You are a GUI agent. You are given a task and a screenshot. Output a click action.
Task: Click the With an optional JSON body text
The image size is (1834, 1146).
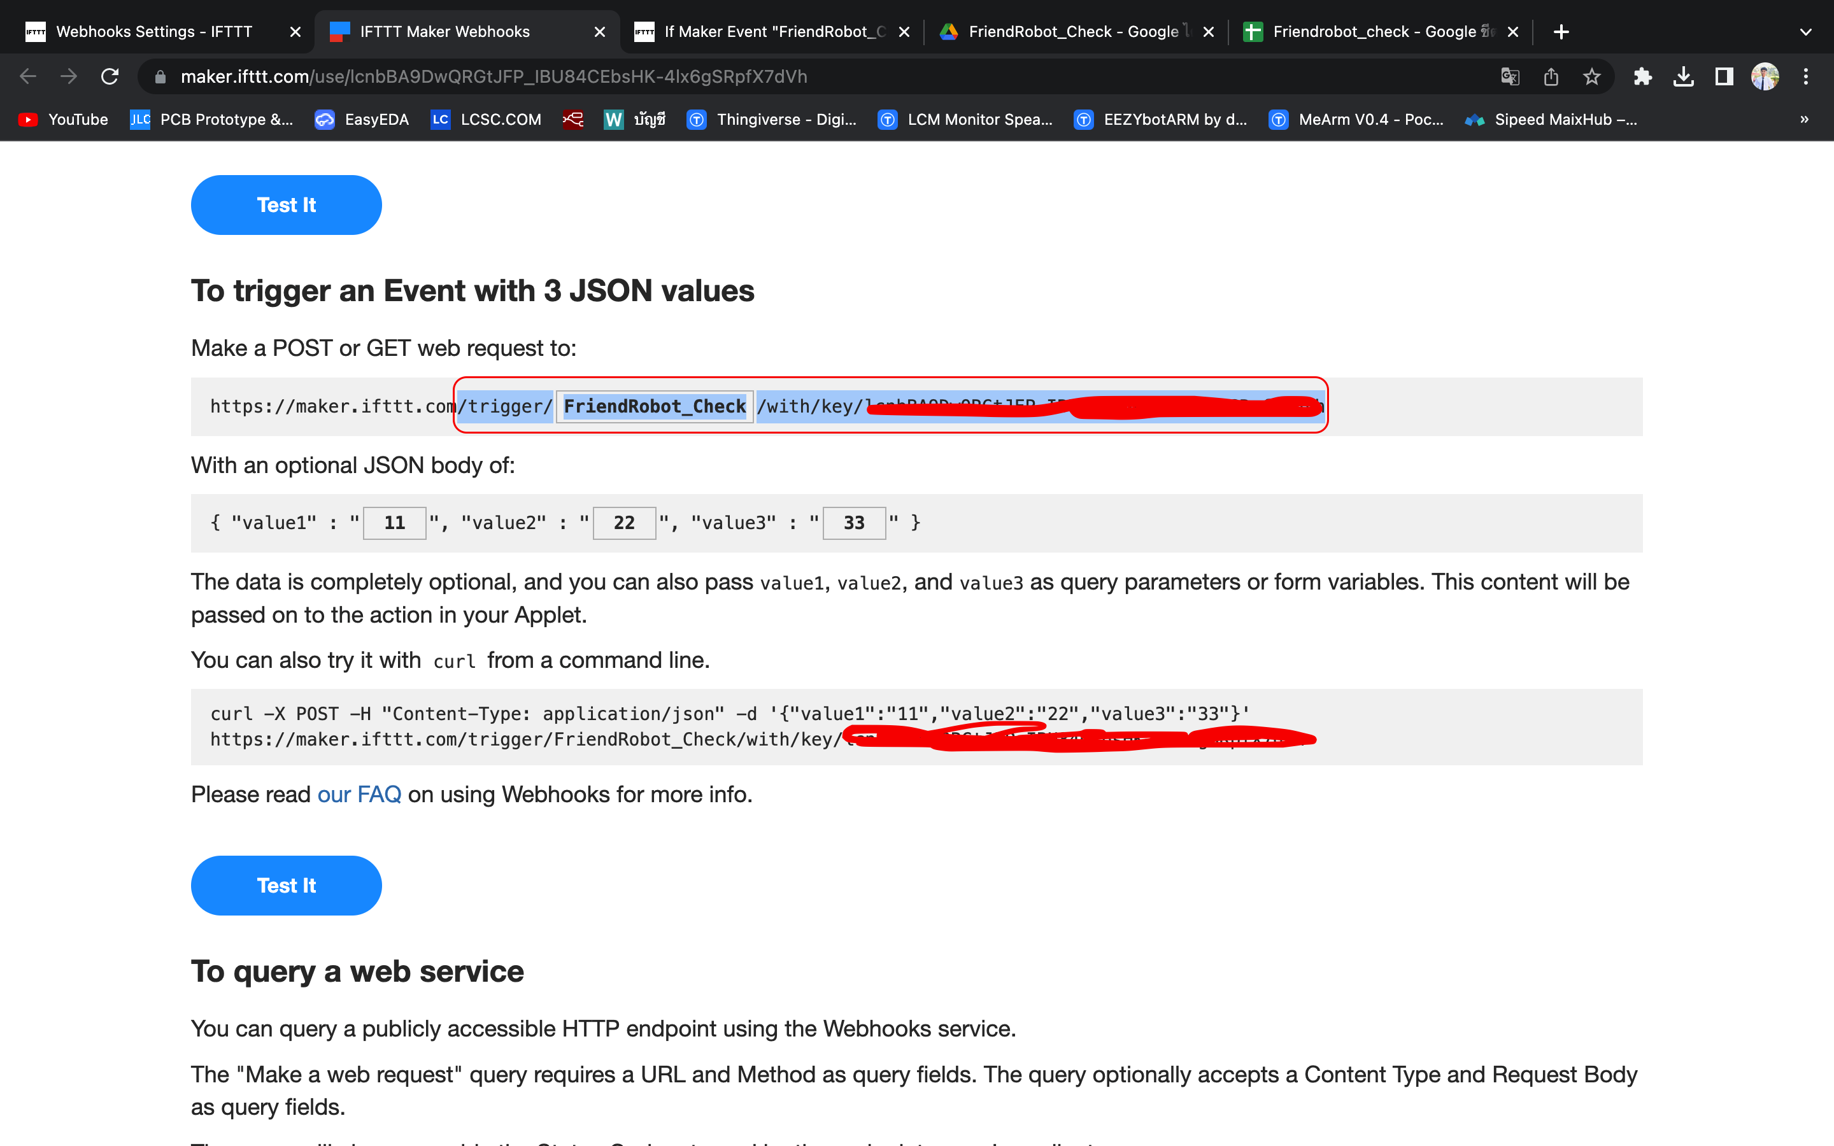[352, 465]
